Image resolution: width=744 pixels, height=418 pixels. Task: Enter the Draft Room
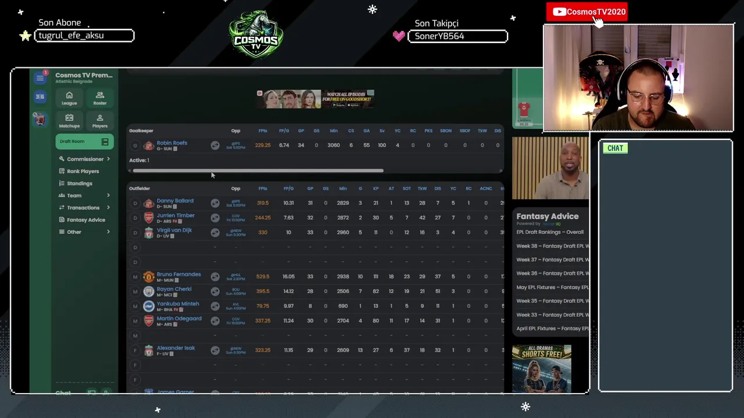84,142
